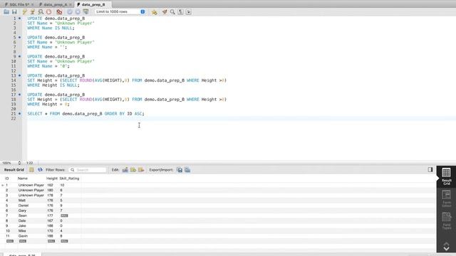Viewport: 456px width, 256px height.
Task: Toggle result grid wrap cell icon
Action: click(x=31, y=170)
